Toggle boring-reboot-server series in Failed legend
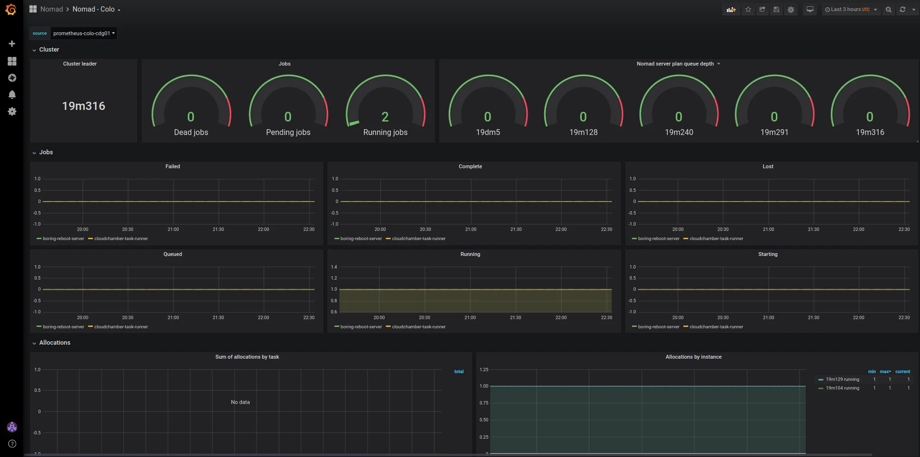 tap(63, 239)
